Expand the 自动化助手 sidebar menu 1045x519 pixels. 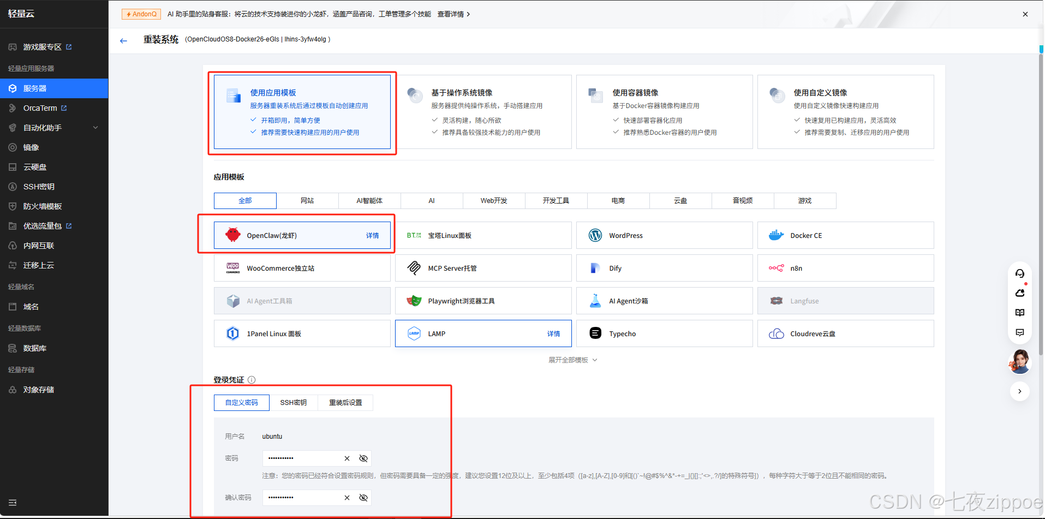coord(54,128)
